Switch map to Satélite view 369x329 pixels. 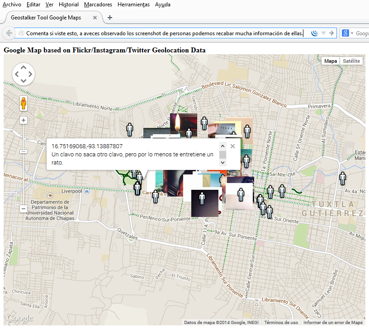pos(351,61)
